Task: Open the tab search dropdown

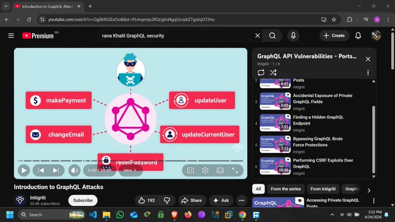Action: pos(6,6)
